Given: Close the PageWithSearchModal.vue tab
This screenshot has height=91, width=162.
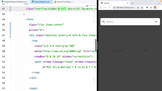Looking at the screenshot, I should tap(29, 2).
